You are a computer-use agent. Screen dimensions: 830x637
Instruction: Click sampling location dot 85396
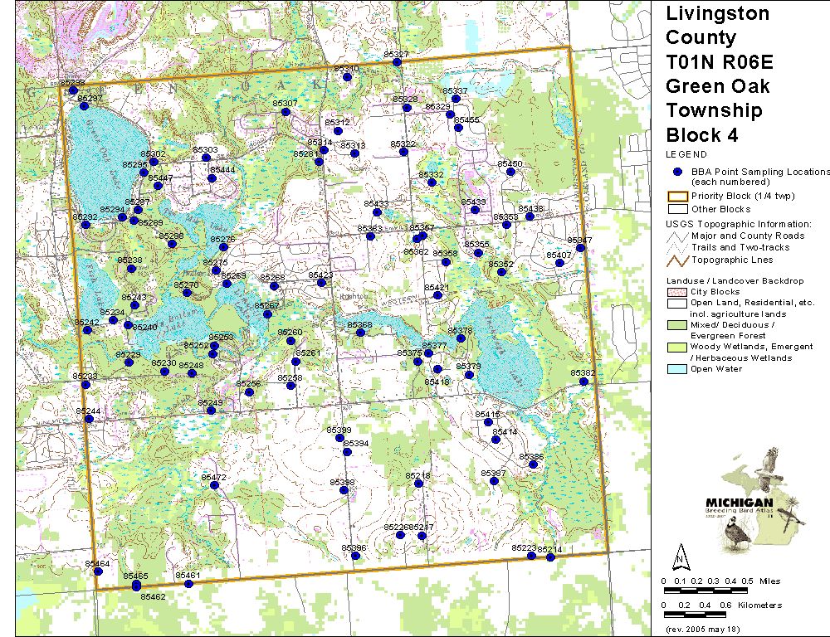355,556
